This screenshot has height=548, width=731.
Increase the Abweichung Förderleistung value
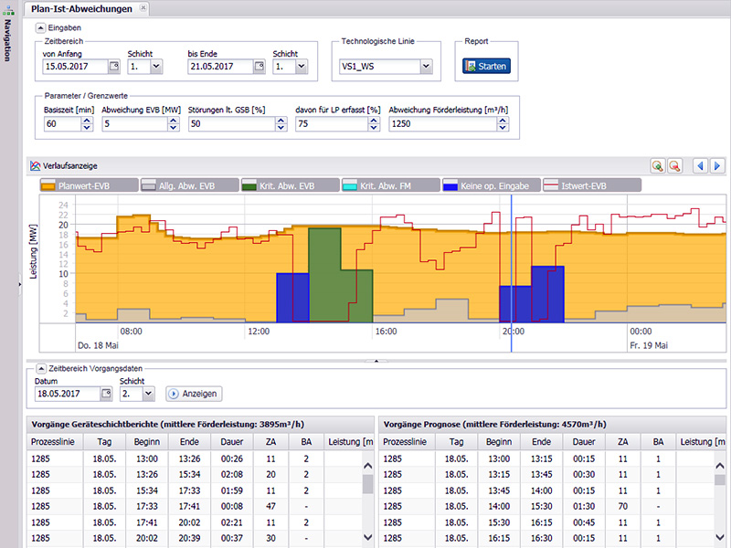click(x=503, y=121)
